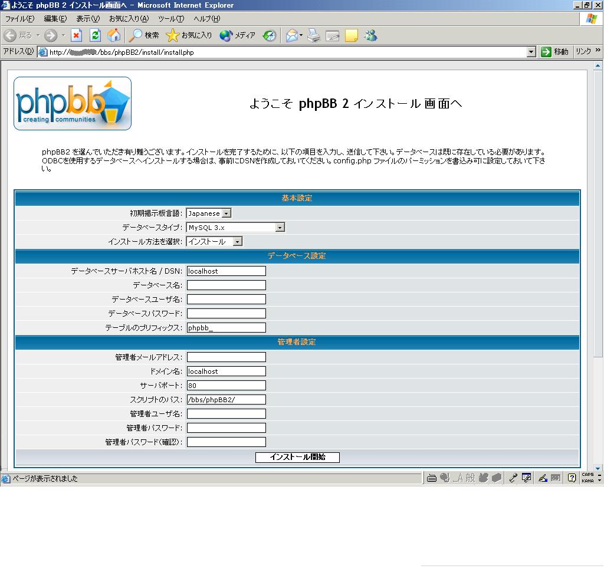Click the table prefix phpbb_ field
Viewport: 604px width, 572px height.
coord(226,327)
